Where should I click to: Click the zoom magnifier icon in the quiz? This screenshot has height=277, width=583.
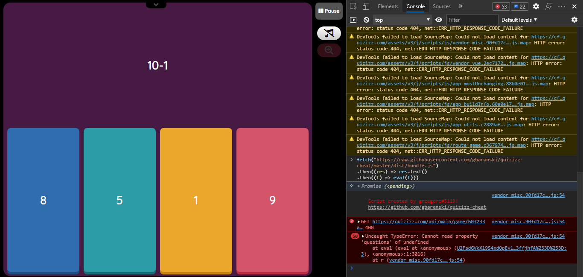click(329, 50)
